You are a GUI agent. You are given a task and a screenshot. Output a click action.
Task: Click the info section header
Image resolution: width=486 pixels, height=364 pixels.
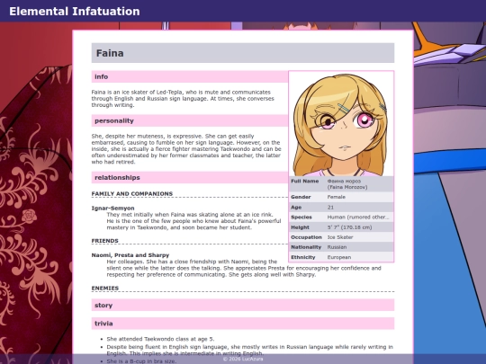pos(190,76)
